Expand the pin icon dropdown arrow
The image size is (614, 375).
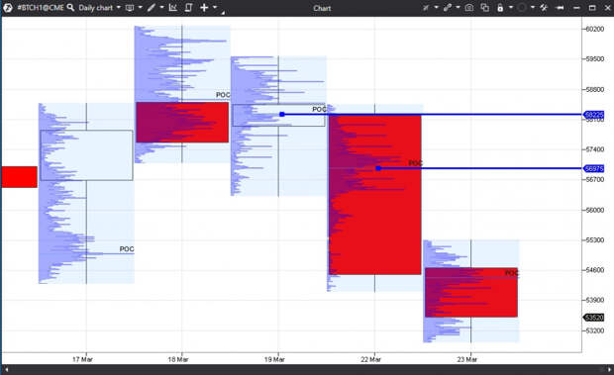coord(436,8)
